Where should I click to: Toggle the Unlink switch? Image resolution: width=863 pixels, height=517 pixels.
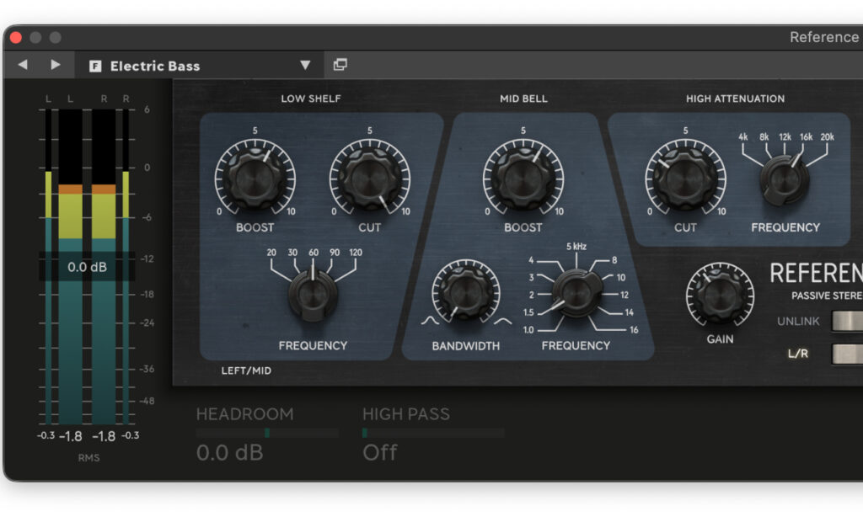(x=846, y=321)
